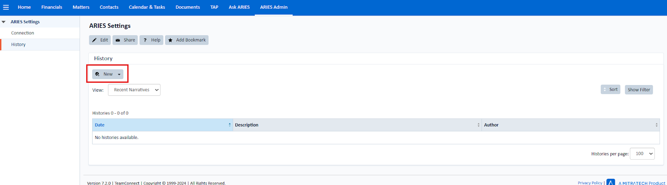Open the Contacts tab
This screenshot has width=667, height=185.
(x=109, y=7)
